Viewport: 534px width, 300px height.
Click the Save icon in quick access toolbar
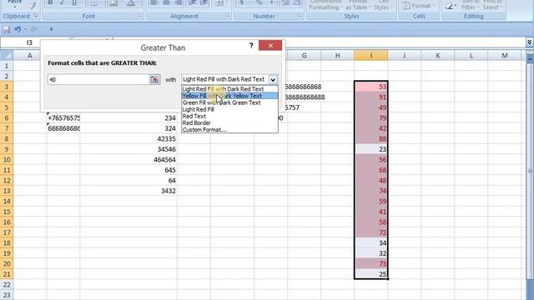coord(7,30)
